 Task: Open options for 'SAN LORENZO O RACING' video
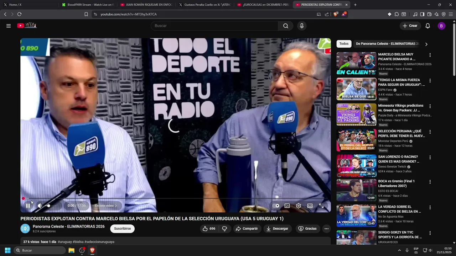(430, 158)
